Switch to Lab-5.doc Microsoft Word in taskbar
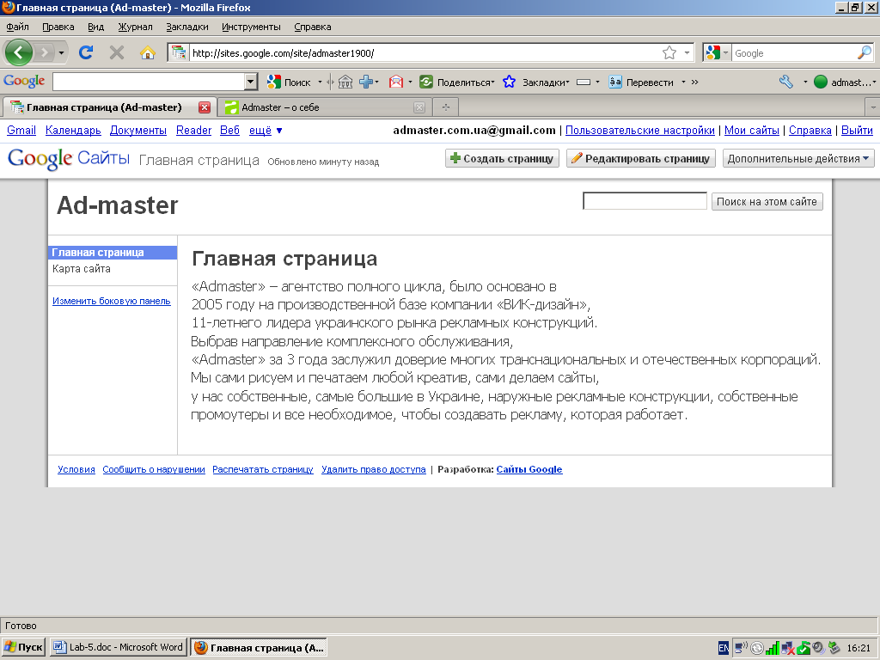Screen dimensions: 880x660 (118, 648)
